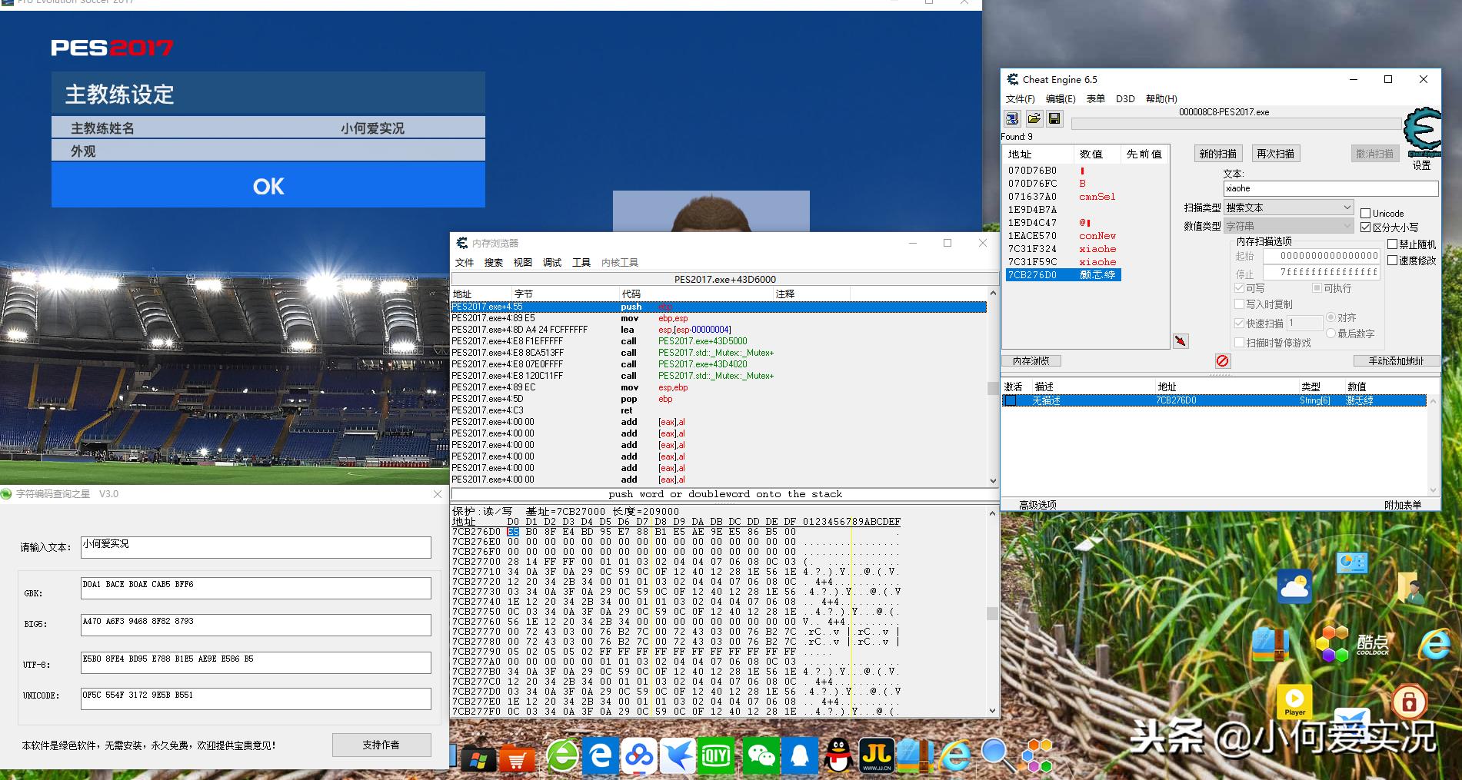Enable the Unicode checkbox

coord(1366,214)
